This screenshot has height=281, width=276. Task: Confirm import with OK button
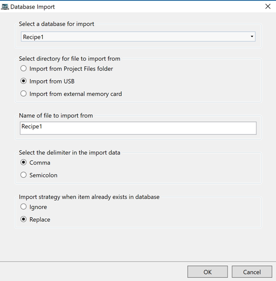coord(207,272)
